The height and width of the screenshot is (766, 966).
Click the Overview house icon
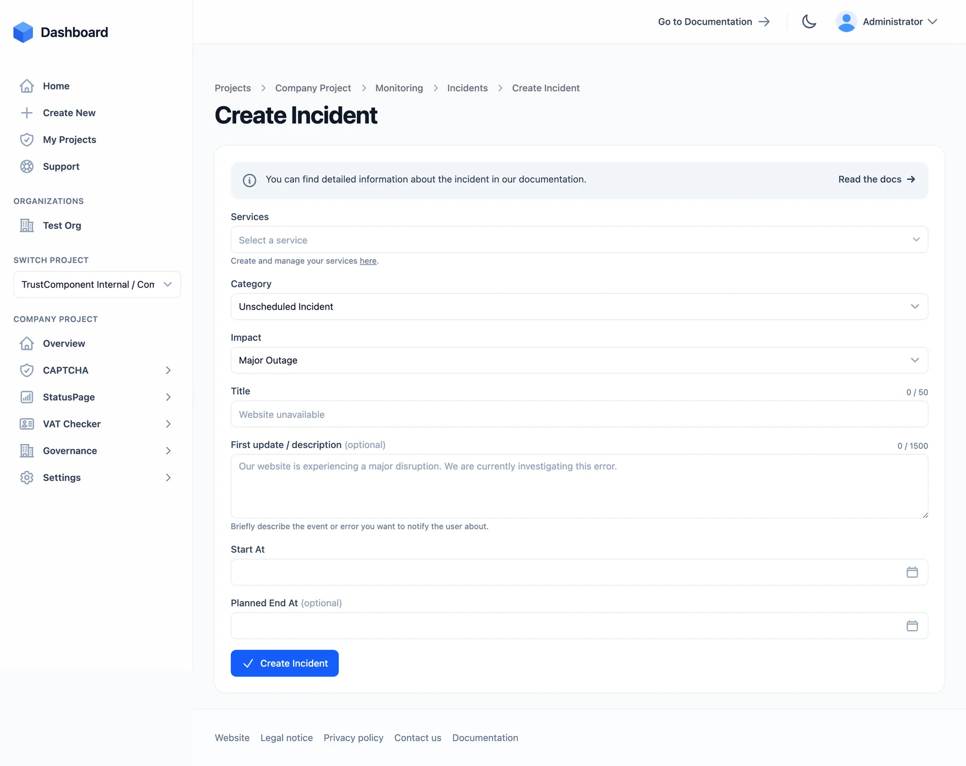click(x=27, y=343)
